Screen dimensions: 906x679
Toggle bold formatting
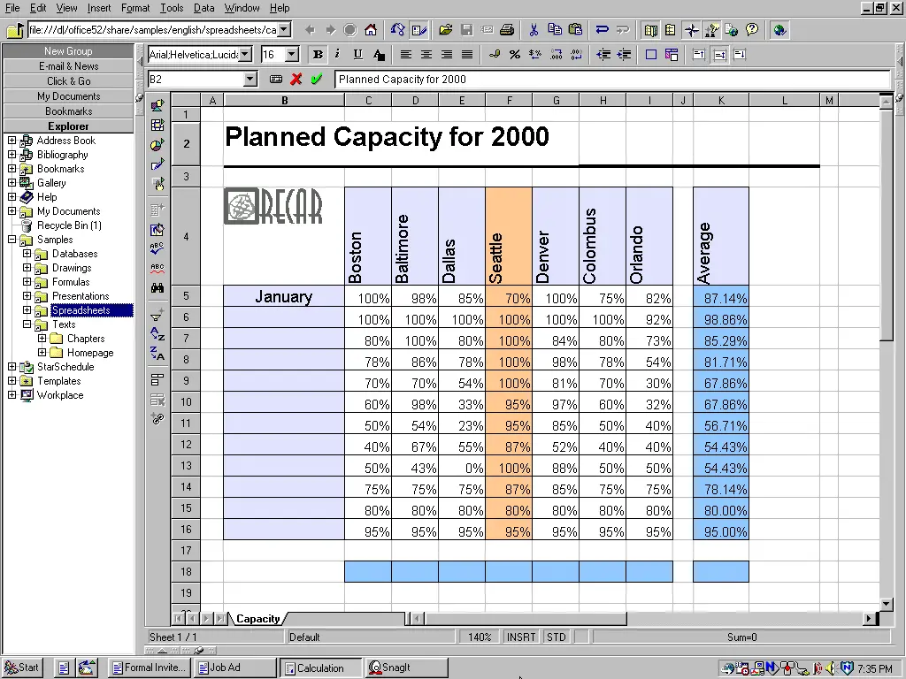tap(318, 55)
